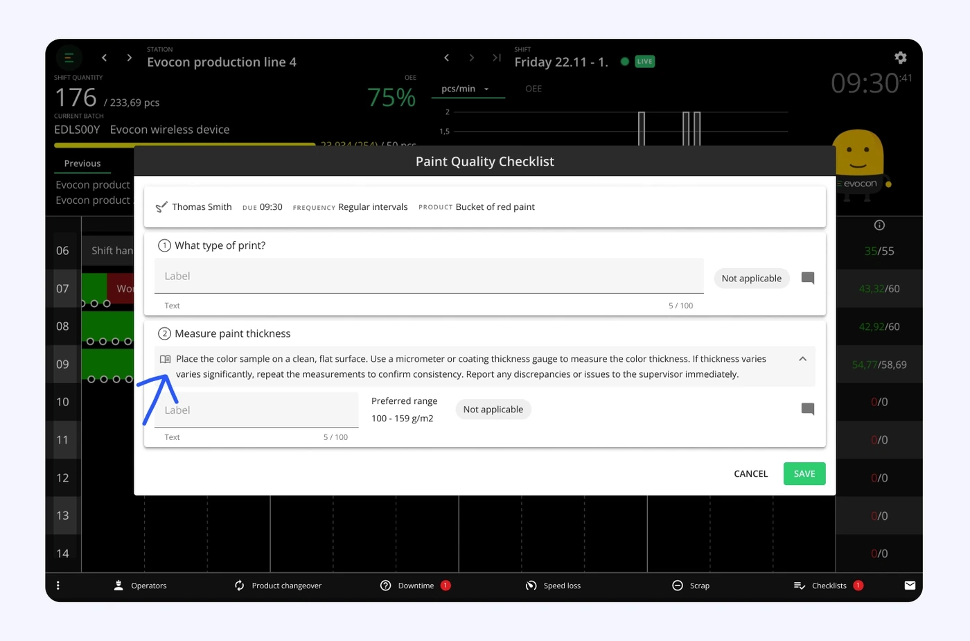
Task: Click the shift quantity progress bar
Action: [x=185, y=145]
